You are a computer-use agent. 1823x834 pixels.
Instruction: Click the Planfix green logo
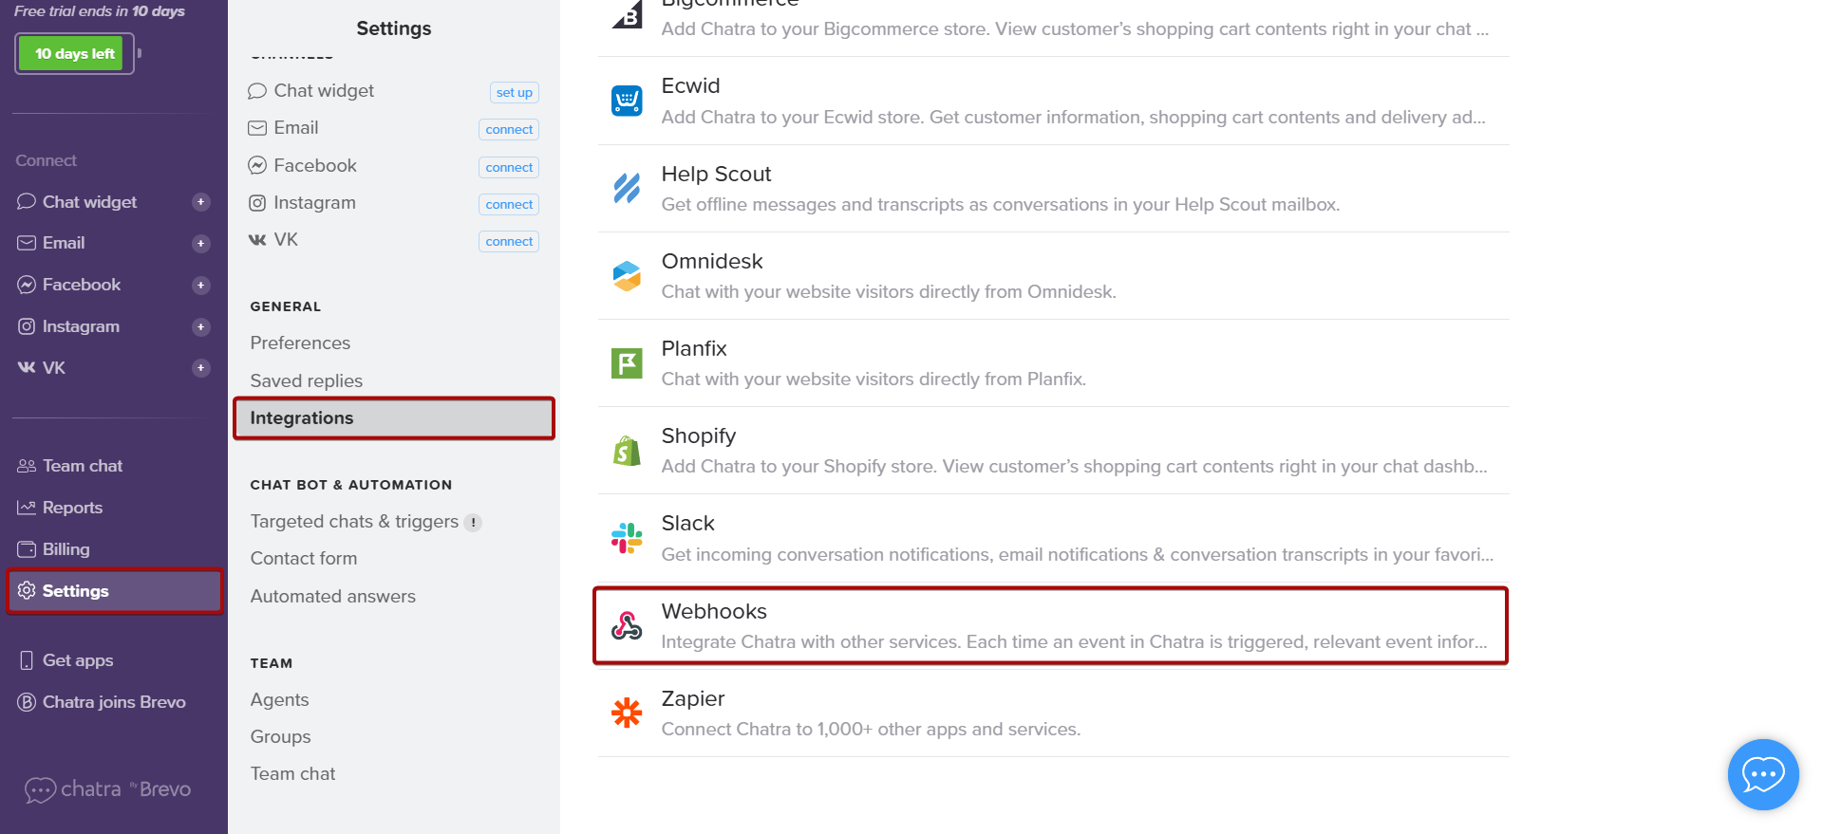pos(627,363)
